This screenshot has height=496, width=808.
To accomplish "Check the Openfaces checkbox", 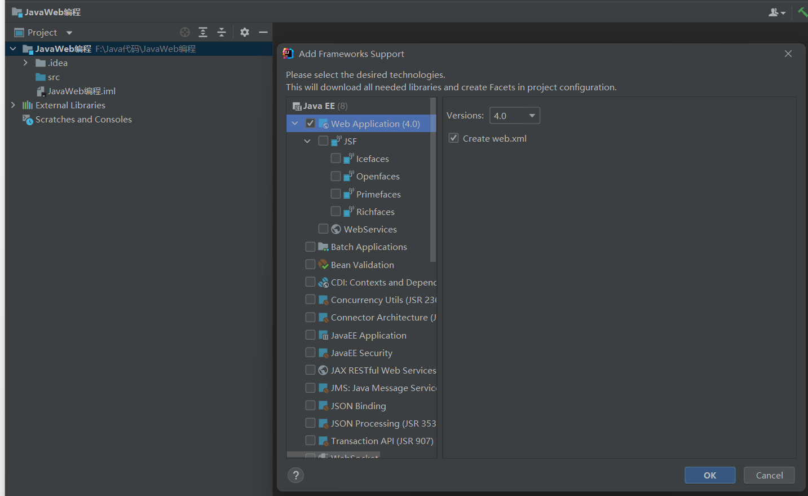I will (335, 175).
